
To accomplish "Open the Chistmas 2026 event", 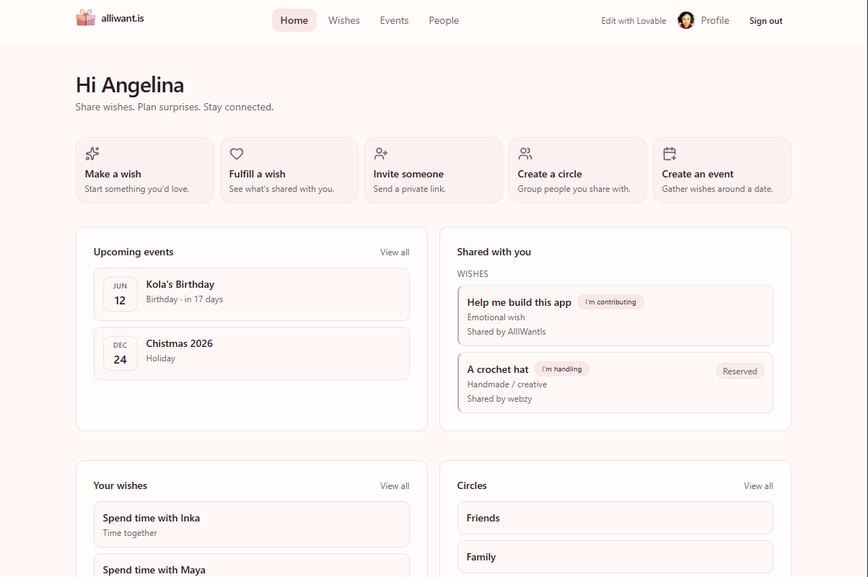I will [252, 353].
